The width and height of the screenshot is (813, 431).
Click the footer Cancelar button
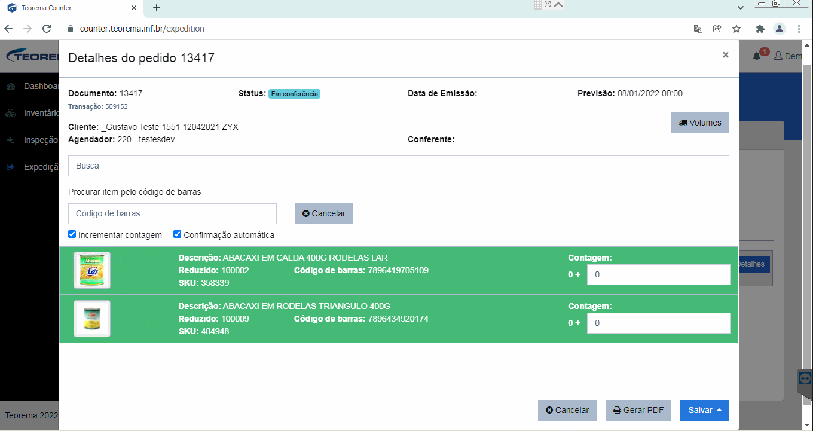567,410
